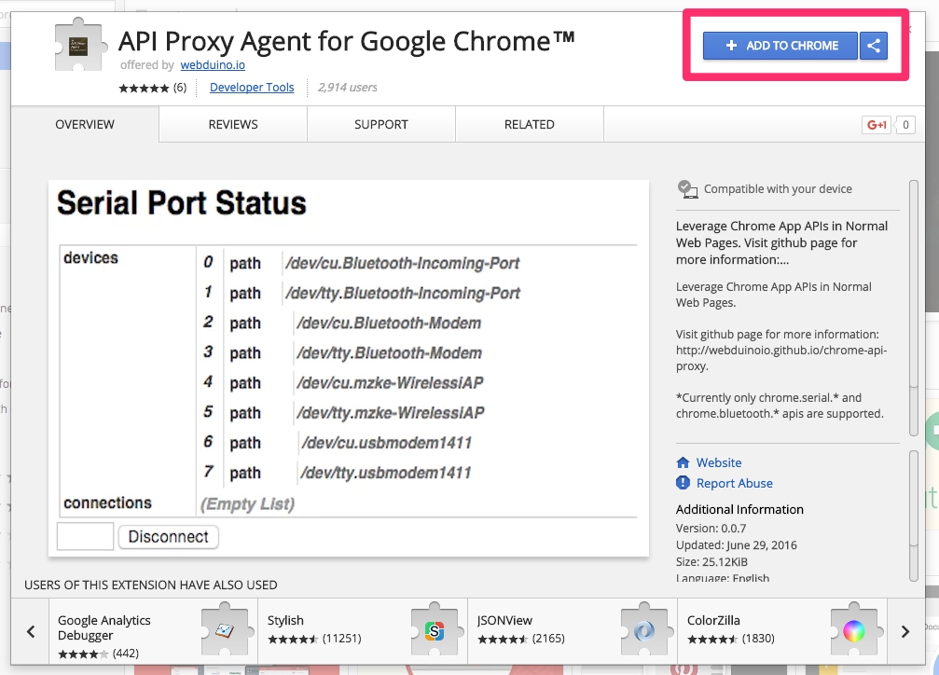Click the 'Compatible with your device' text
Viewport: 939px width, 675px height.
coord(778,188)
